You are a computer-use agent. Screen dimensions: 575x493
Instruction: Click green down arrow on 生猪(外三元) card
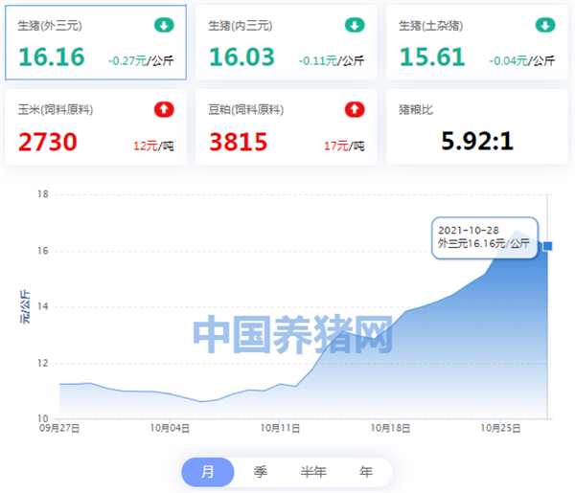pyautogui.click(x=164, y=24)
